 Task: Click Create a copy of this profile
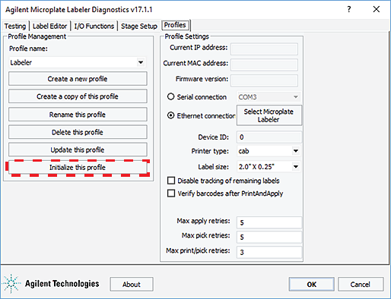[78, 96]
